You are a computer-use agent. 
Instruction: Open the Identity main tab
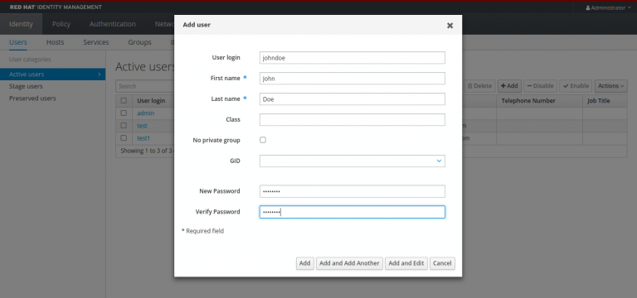pos(21,24)
